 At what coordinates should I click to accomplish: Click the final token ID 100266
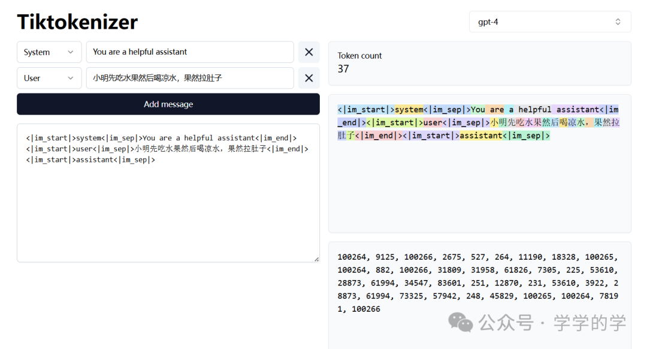(366, 309)
